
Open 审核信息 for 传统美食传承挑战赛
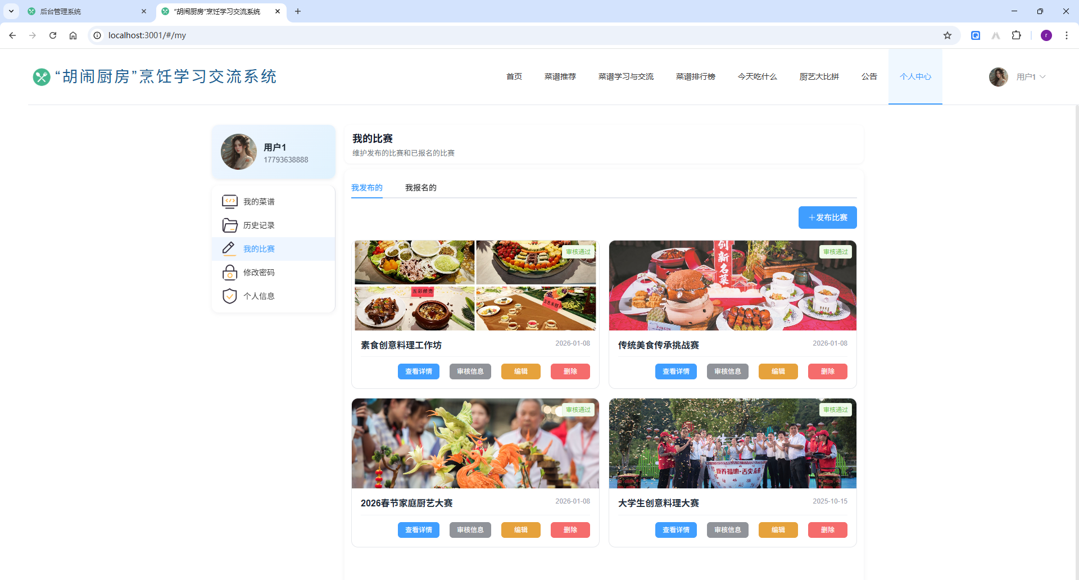728,371
